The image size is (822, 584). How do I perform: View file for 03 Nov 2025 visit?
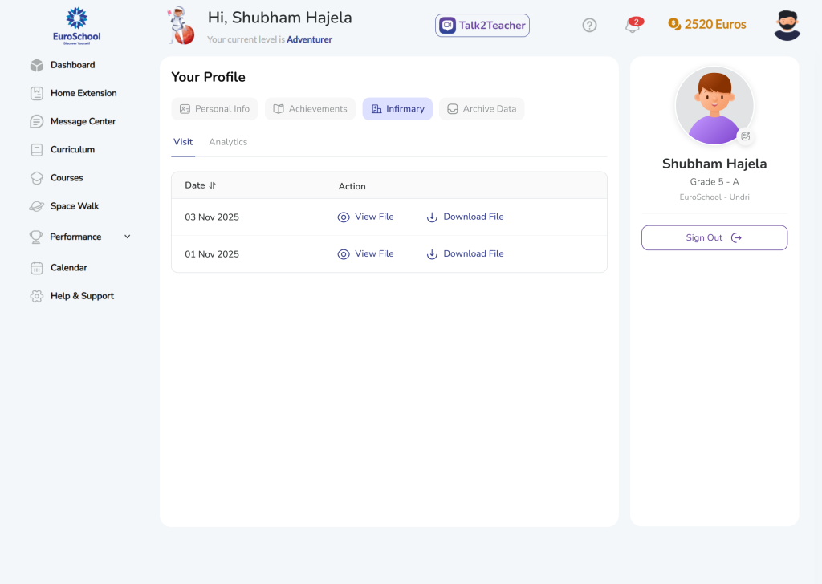click(x=366, y=217)
